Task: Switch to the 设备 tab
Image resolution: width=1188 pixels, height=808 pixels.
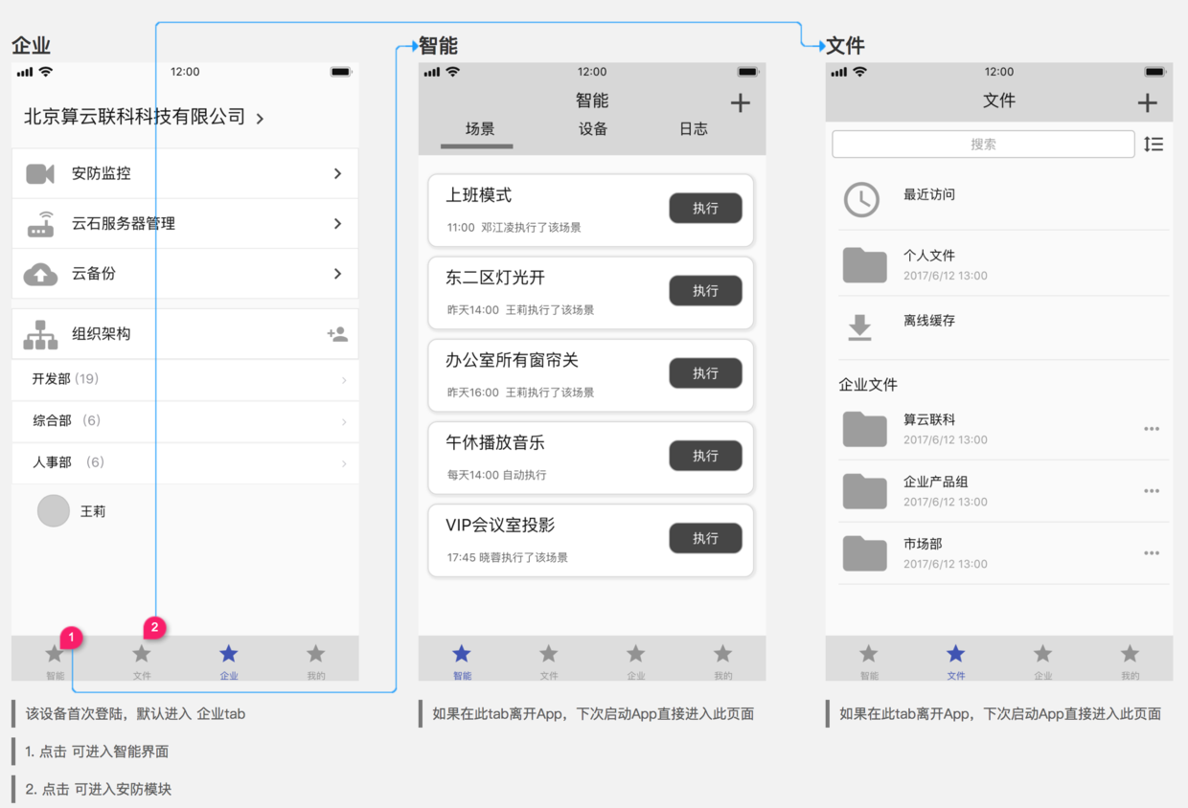Action: coord(593,129)
